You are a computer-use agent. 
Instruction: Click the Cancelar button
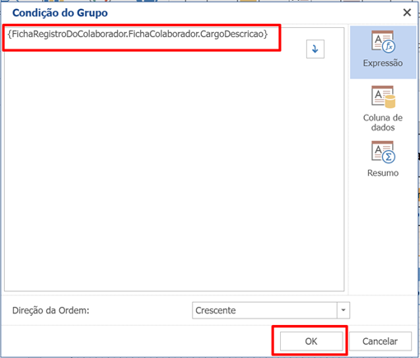coord(380,342)
